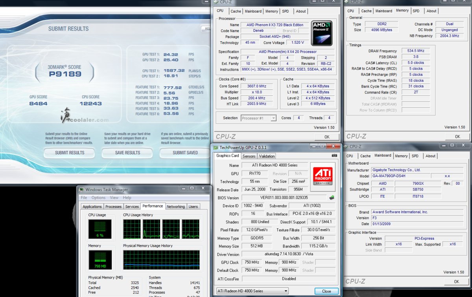The image size is (472, 297).
Task: Open the File menu in Task Manager
Action: tap(84, 198)
